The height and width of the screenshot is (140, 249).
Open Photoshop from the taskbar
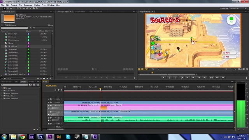[40, 136]
